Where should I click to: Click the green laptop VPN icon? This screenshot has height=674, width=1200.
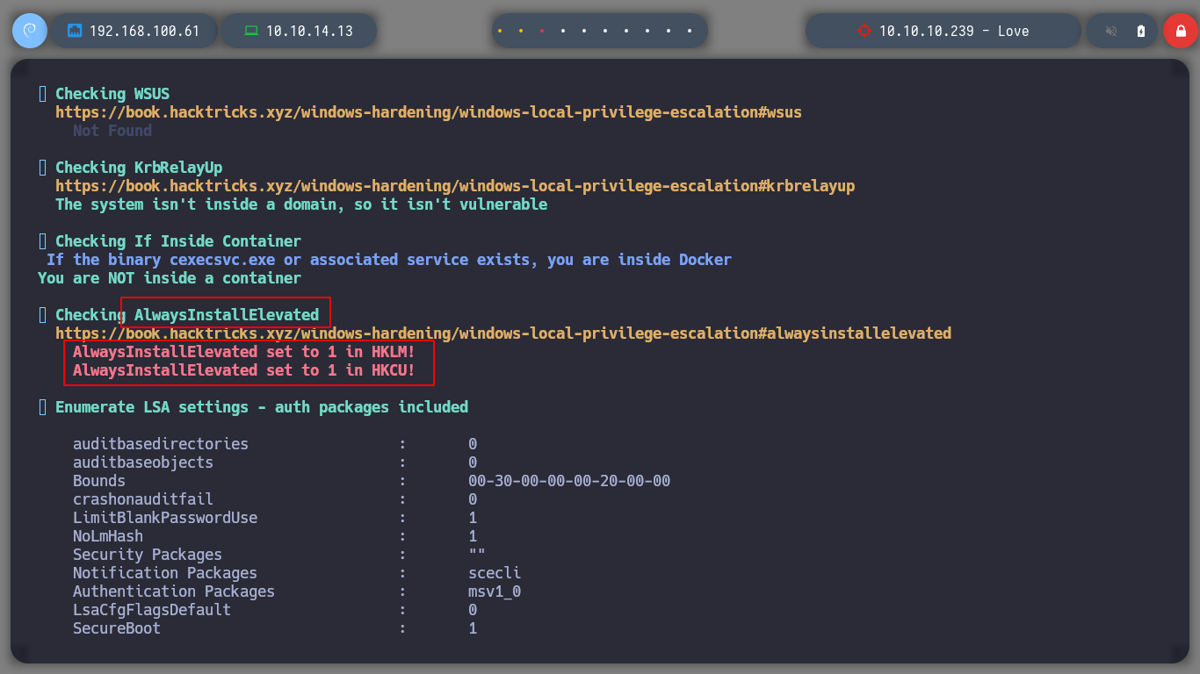pyautogui.click(x=251, y=31)
